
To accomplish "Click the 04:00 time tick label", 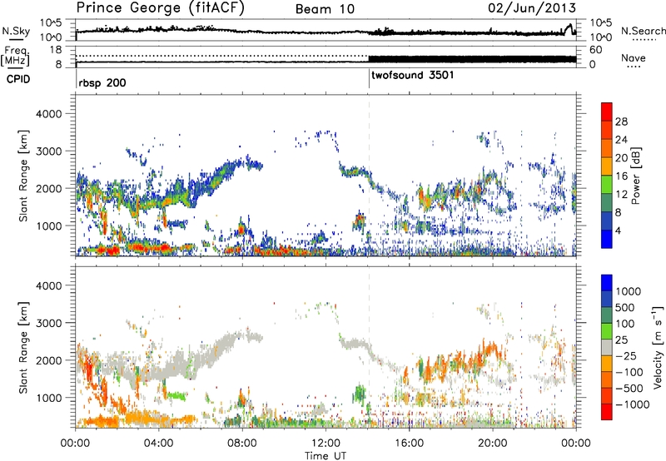I will point(158,444).
